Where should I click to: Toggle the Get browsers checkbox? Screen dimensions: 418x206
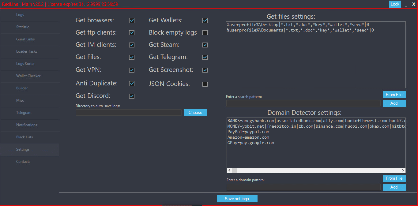[132, 21]
